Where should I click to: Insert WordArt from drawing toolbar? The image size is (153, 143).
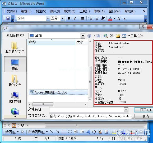coord(89,132)
